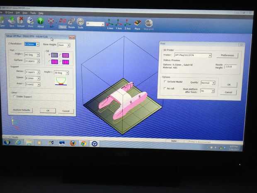This screenshot has height=193, width=257.
Task: Click Cancel in the Setup dialog
Action: (66, 111)
